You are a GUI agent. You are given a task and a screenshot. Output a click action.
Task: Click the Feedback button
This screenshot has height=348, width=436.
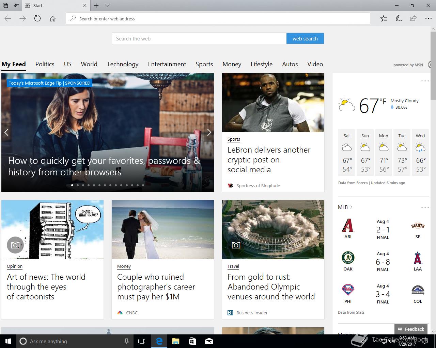pos(411,329)
